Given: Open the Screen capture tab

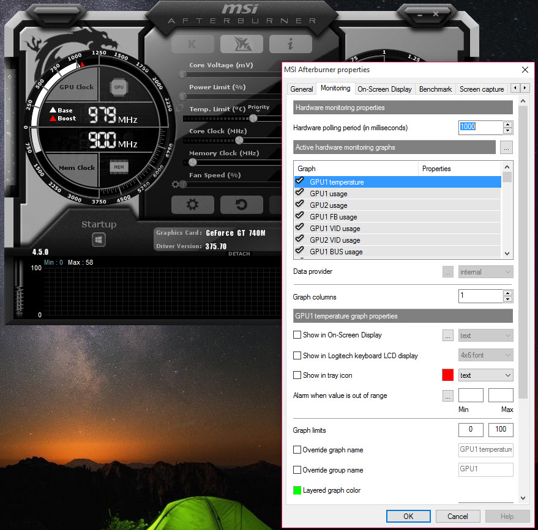Looking at the screenshot, I should [x=482, y=89].
